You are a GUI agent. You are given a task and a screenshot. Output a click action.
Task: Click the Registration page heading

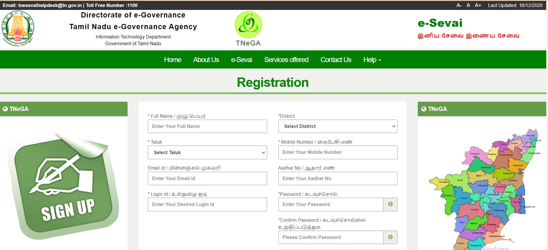[x=273, y=82]
